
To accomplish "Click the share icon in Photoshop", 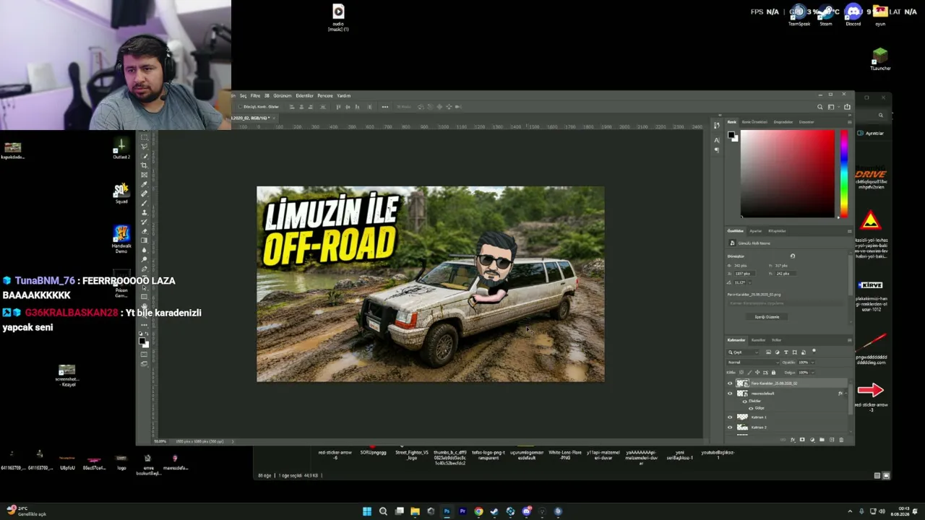I will (847, 107).
